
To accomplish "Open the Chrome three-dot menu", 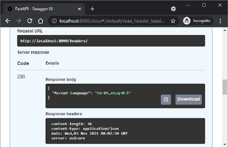I will point(220,21).
